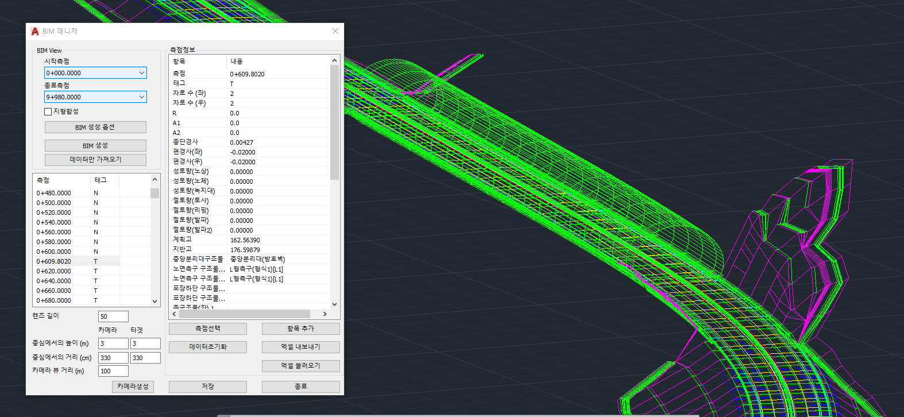This screenshot has height=417, width=904.
Task: Click the 렌즈 길이 input field
Action: 113,316
